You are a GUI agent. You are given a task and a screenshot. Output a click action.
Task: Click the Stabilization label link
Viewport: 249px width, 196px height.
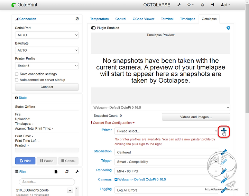pyautogui.click(x=103, y=151)
